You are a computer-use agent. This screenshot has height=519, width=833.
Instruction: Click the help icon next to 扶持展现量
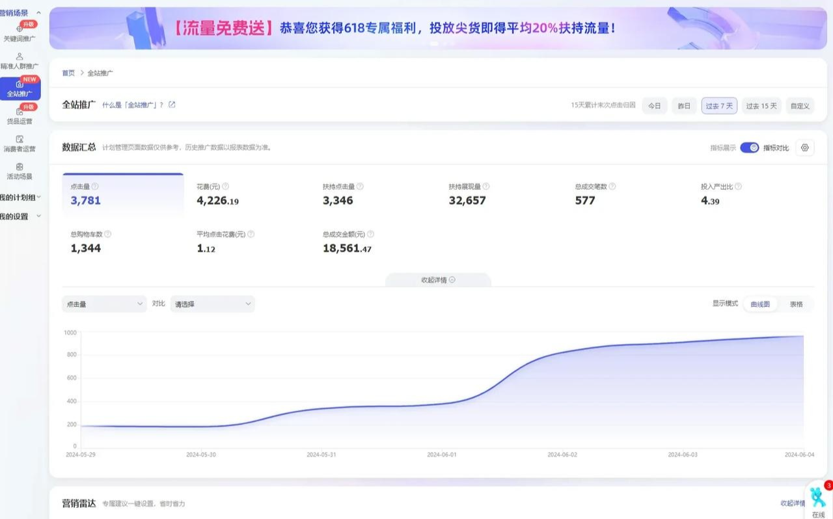click(x=486, y=187)
